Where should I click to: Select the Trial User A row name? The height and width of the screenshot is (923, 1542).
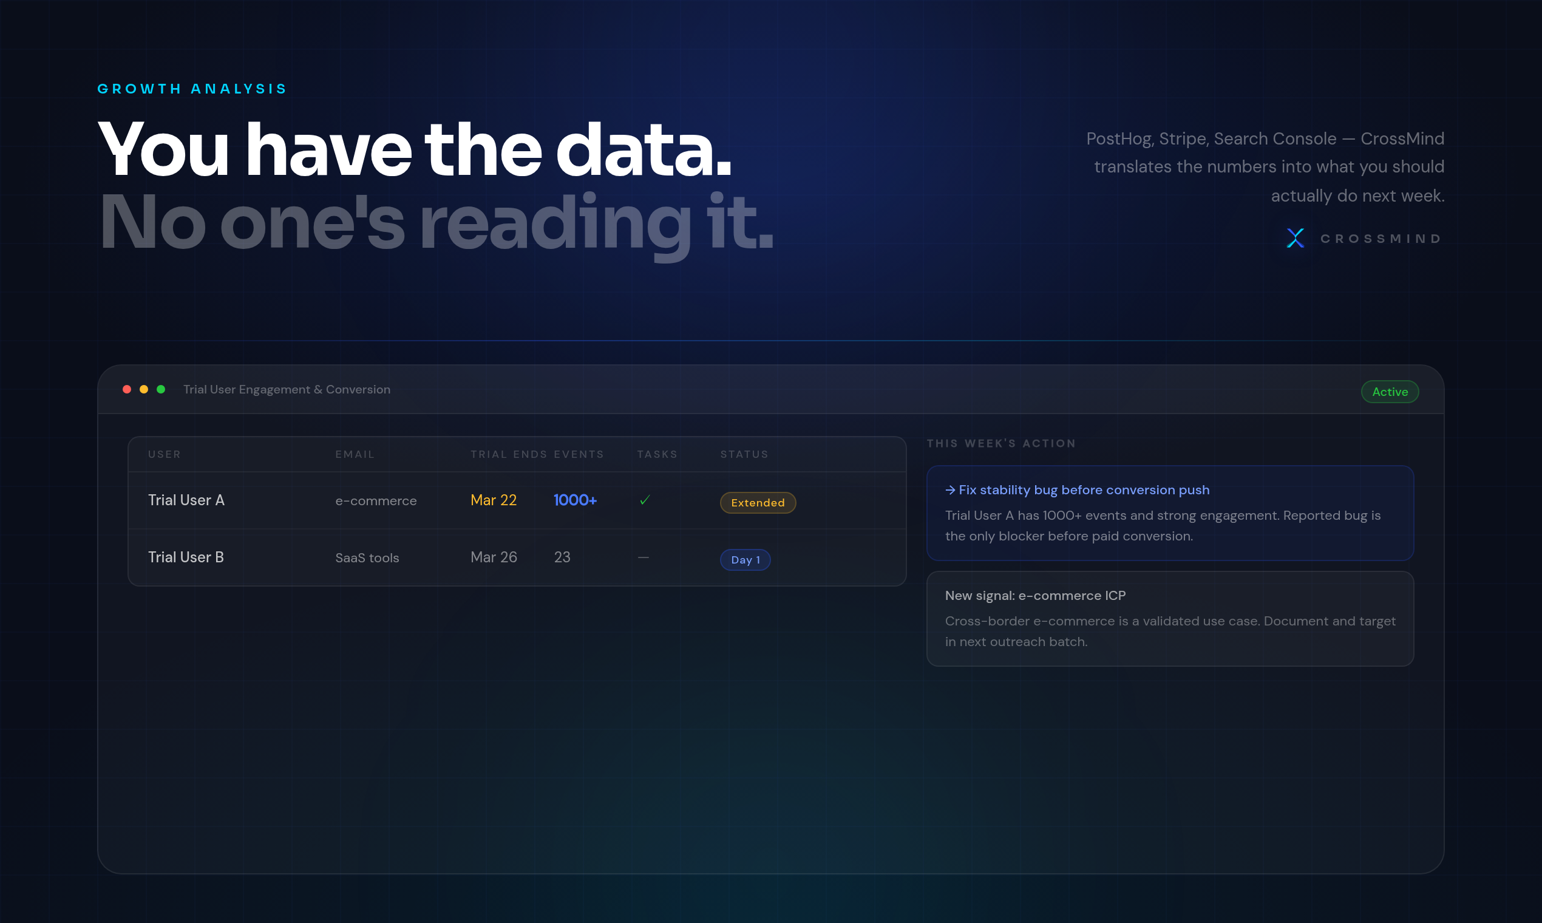click(186, 500)
